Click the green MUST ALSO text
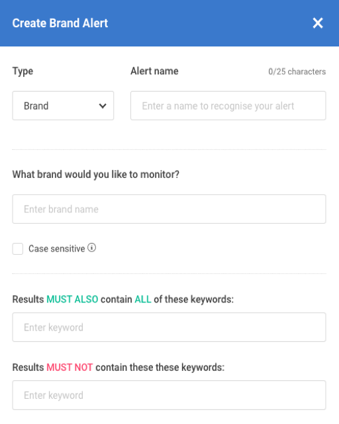 [x=72, y=299]
